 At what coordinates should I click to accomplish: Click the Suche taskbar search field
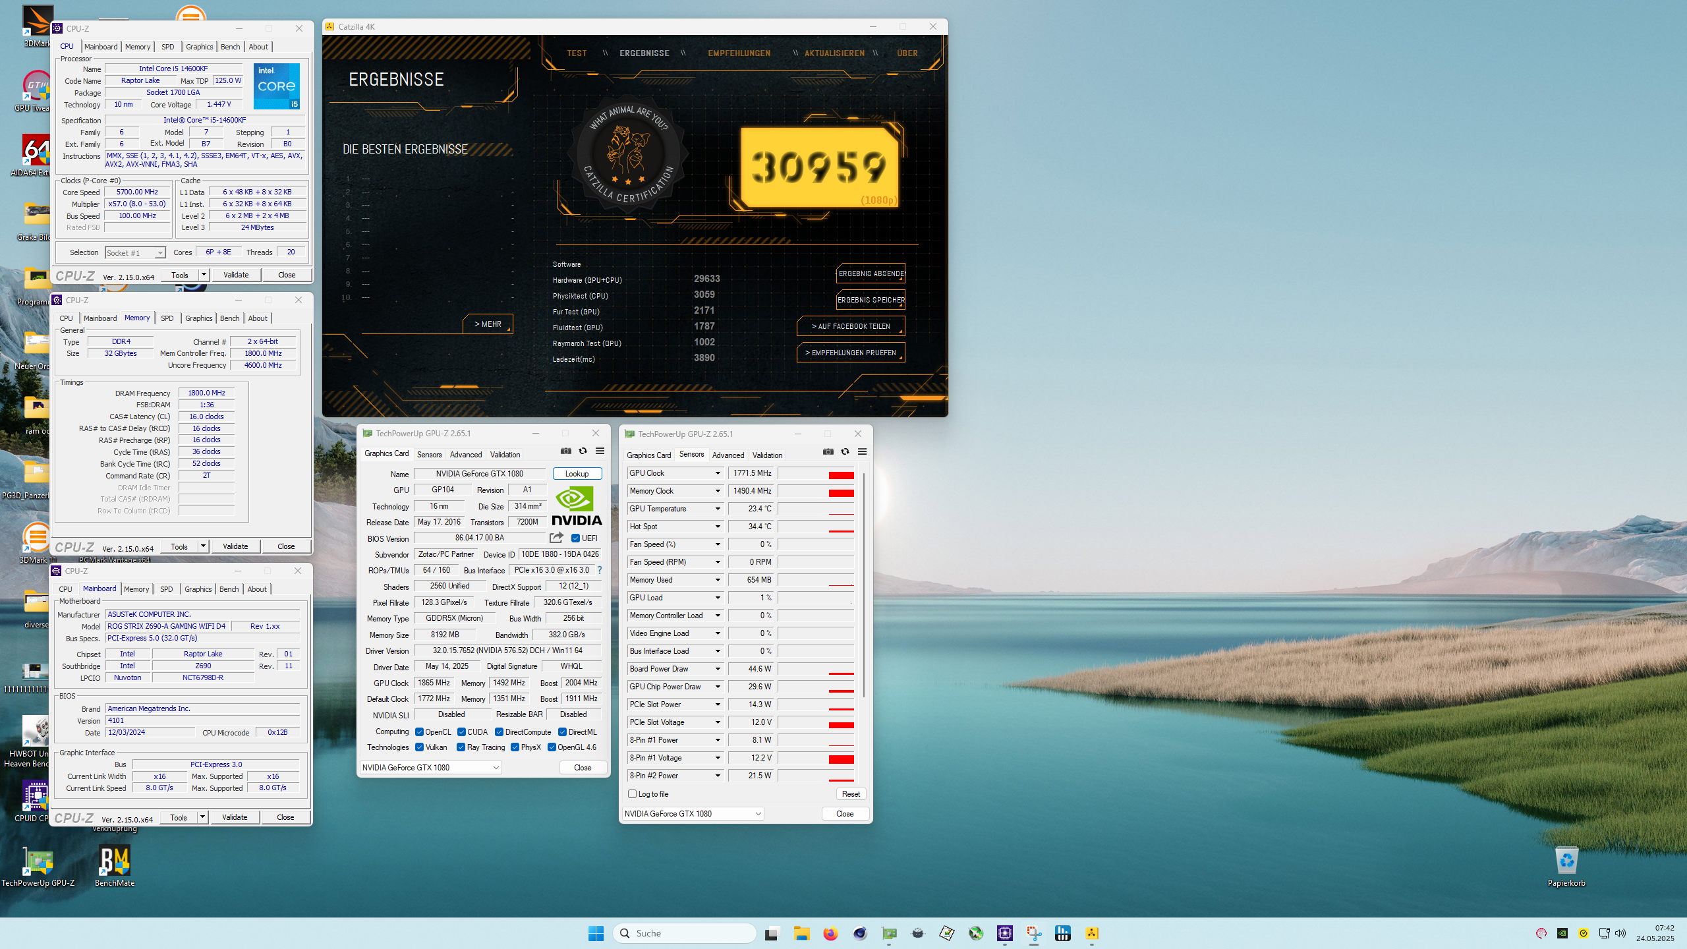(684, 933)
